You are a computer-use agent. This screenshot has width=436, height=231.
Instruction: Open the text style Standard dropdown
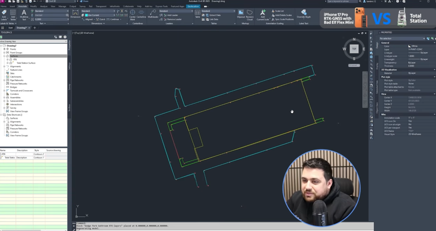[x=68, y=11]
